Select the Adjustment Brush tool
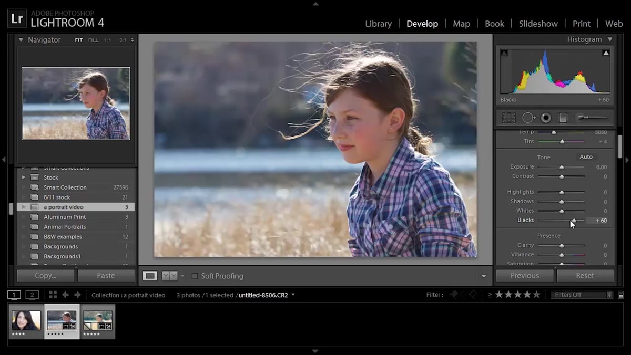Screen dimensions: 631x355 pos(592,118)
